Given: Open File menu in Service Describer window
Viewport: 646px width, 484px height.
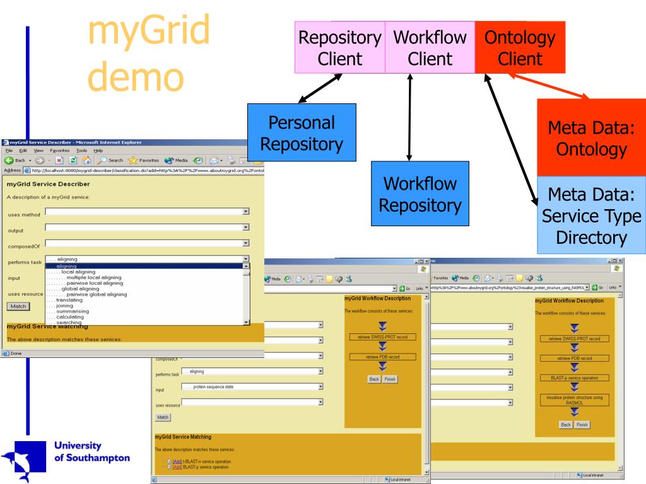Looking at the screenshot, I should tap(9, 151).
